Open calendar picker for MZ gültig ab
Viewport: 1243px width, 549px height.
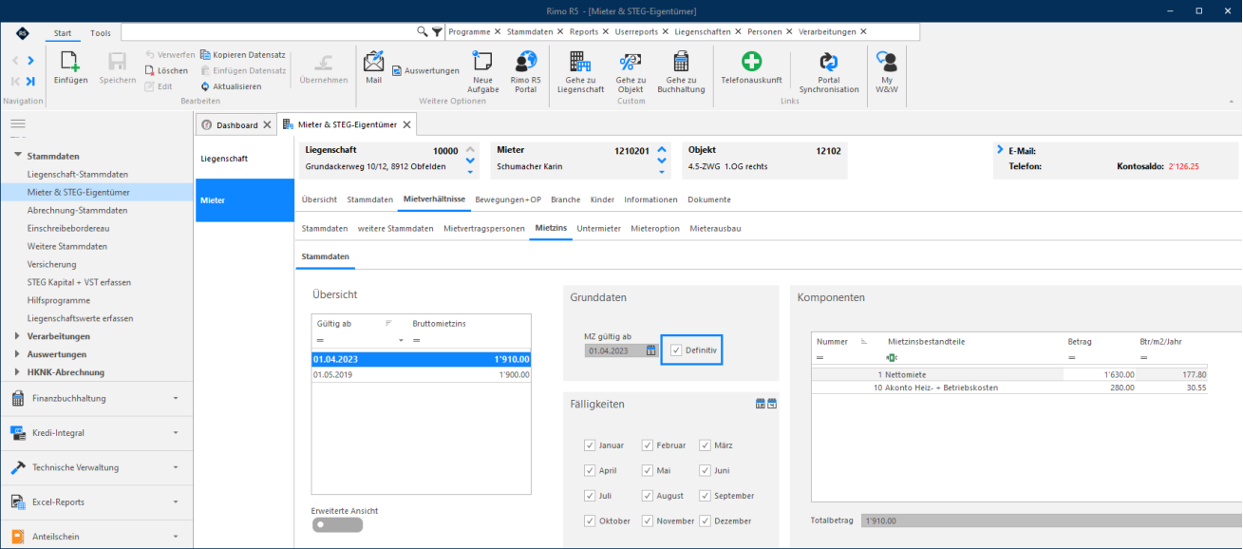click(651, 350)
